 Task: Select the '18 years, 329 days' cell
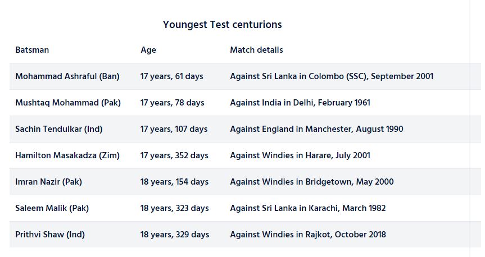[175, 235]
